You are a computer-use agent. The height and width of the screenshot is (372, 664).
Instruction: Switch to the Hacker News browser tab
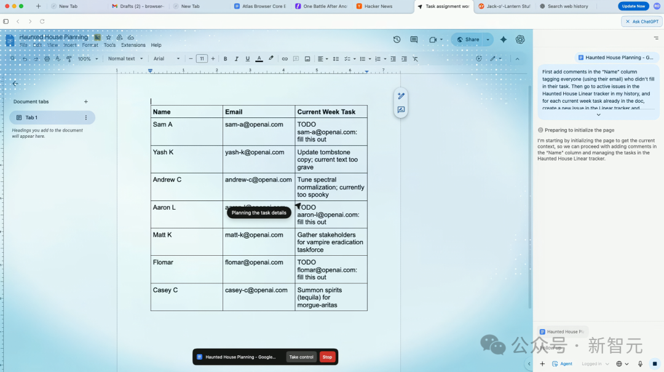378,6
